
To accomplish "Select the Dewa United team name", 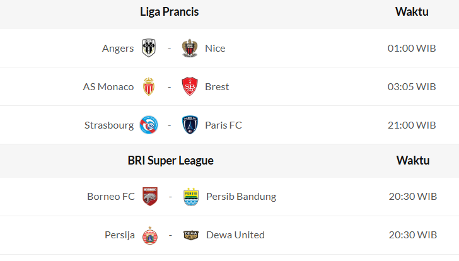I will pyautogui.click(x=235, y=235).
